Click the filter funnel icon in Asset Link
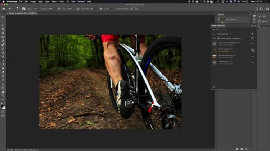This screenshot has height=151, width=270. click(x=253, y=34)
